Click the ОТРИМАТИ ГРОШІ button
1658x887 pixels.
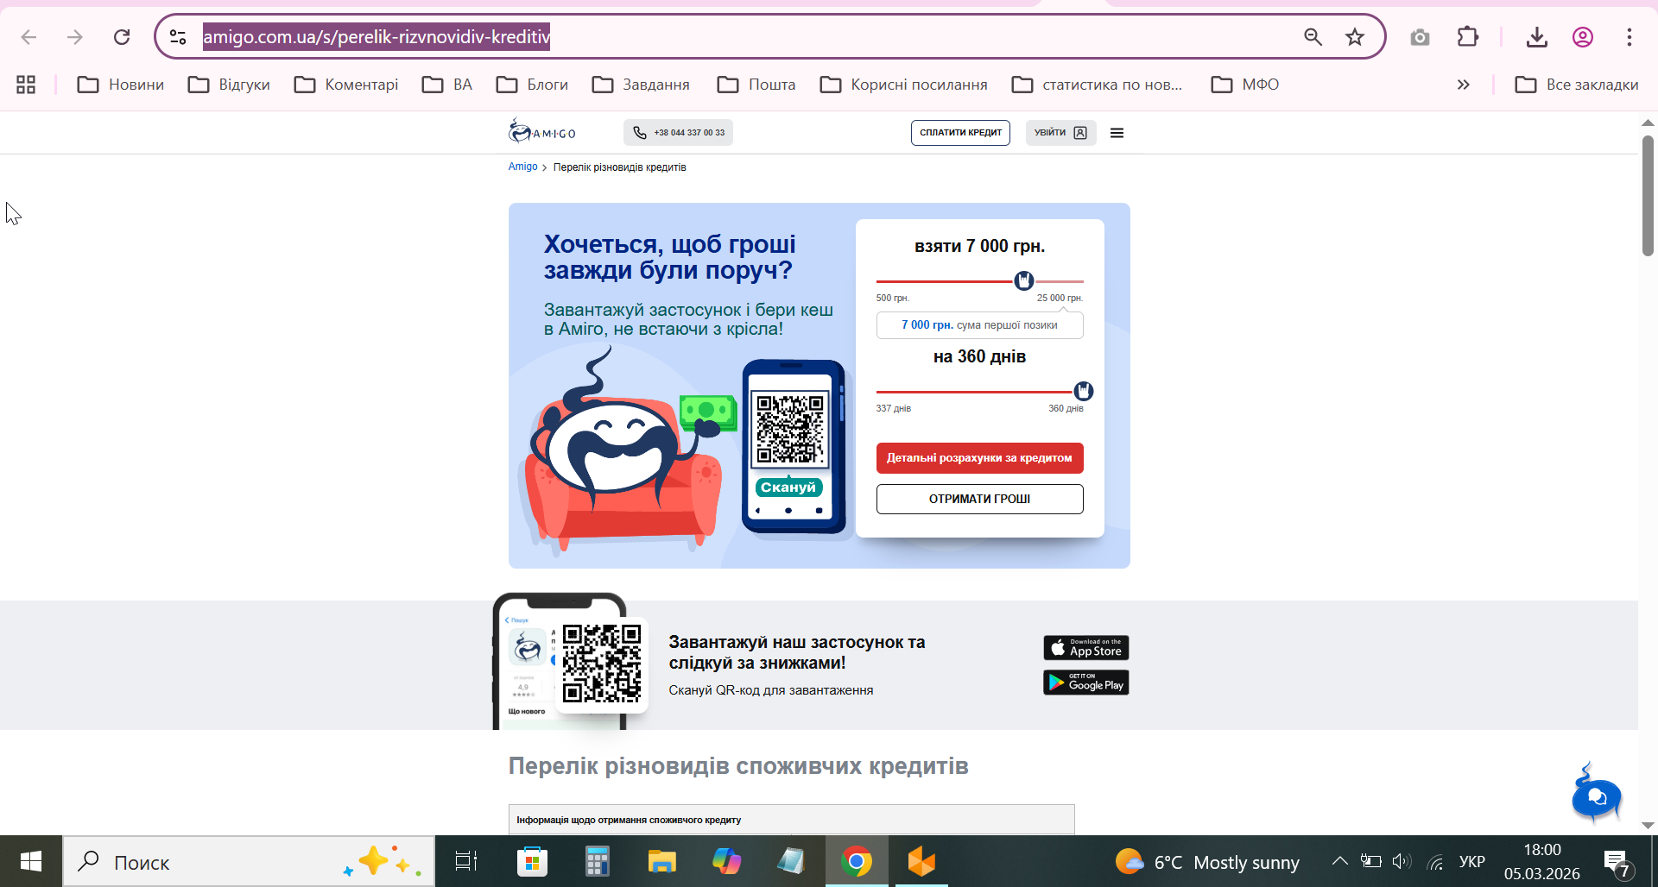(979, 499)
